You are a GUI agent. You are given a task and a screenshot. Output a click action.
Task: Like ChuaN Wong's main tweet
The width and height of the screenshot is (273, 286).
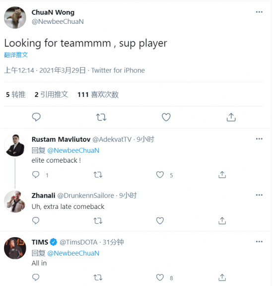pos(166,117)
